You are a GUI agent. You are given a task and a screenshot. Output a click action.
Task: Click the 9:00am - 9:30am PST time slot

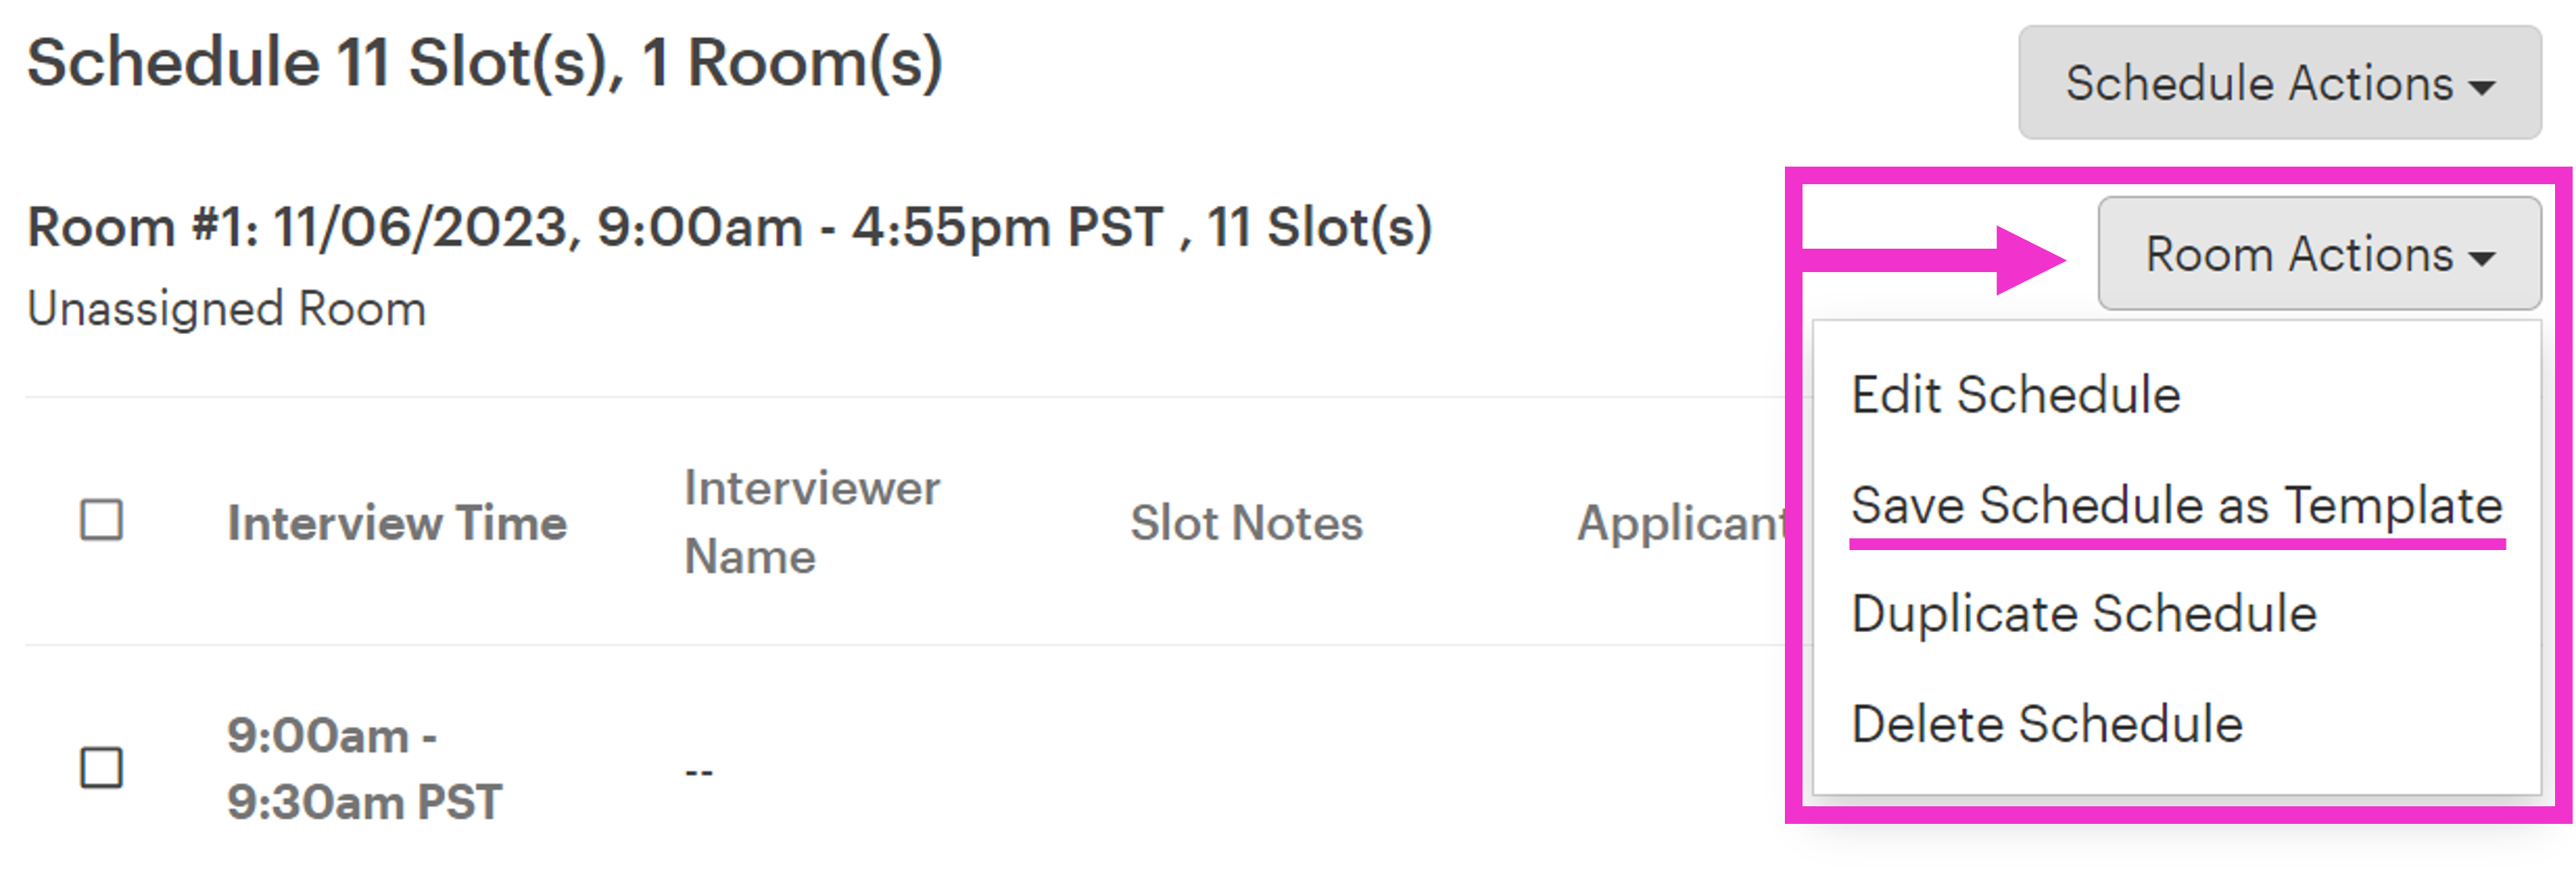pyautogui.click(x=364, y=769)
